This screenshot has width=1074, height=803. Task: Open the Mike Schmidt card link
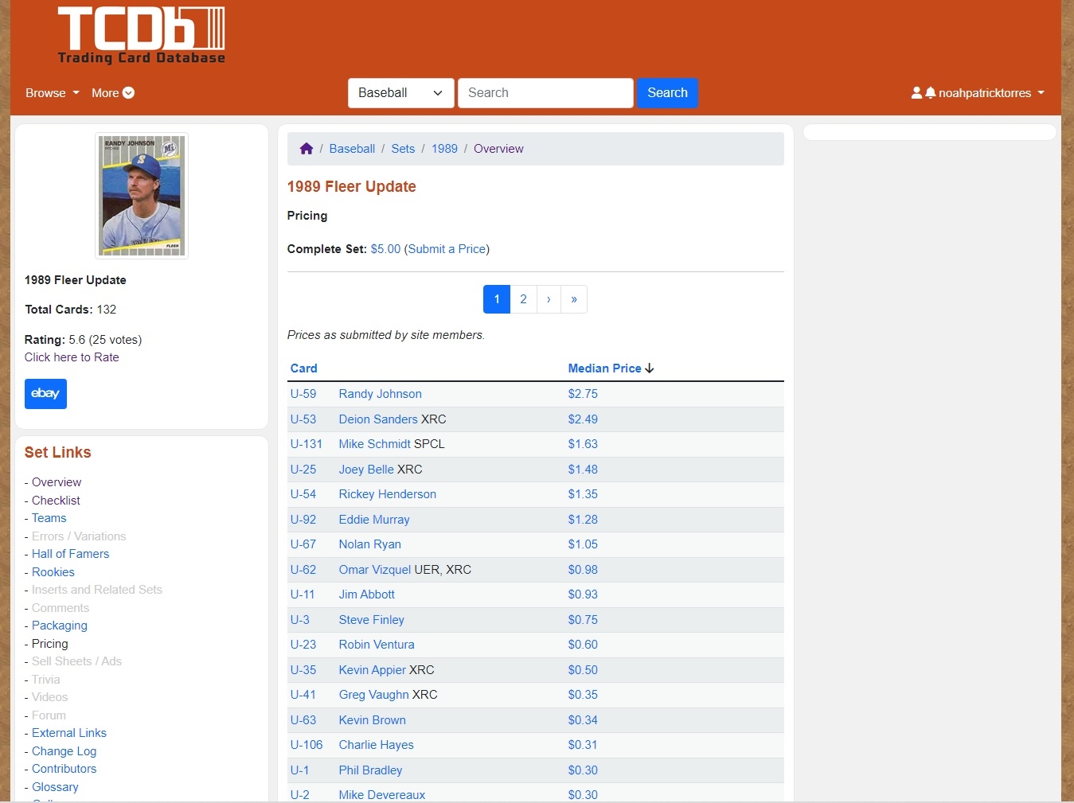(x=375, y=444)
